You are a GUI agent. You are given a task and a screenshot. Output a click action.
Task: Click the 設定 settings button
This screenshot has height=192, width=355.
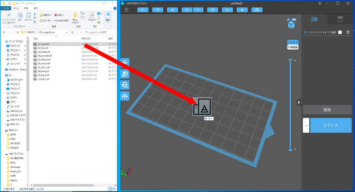[327, 110]
